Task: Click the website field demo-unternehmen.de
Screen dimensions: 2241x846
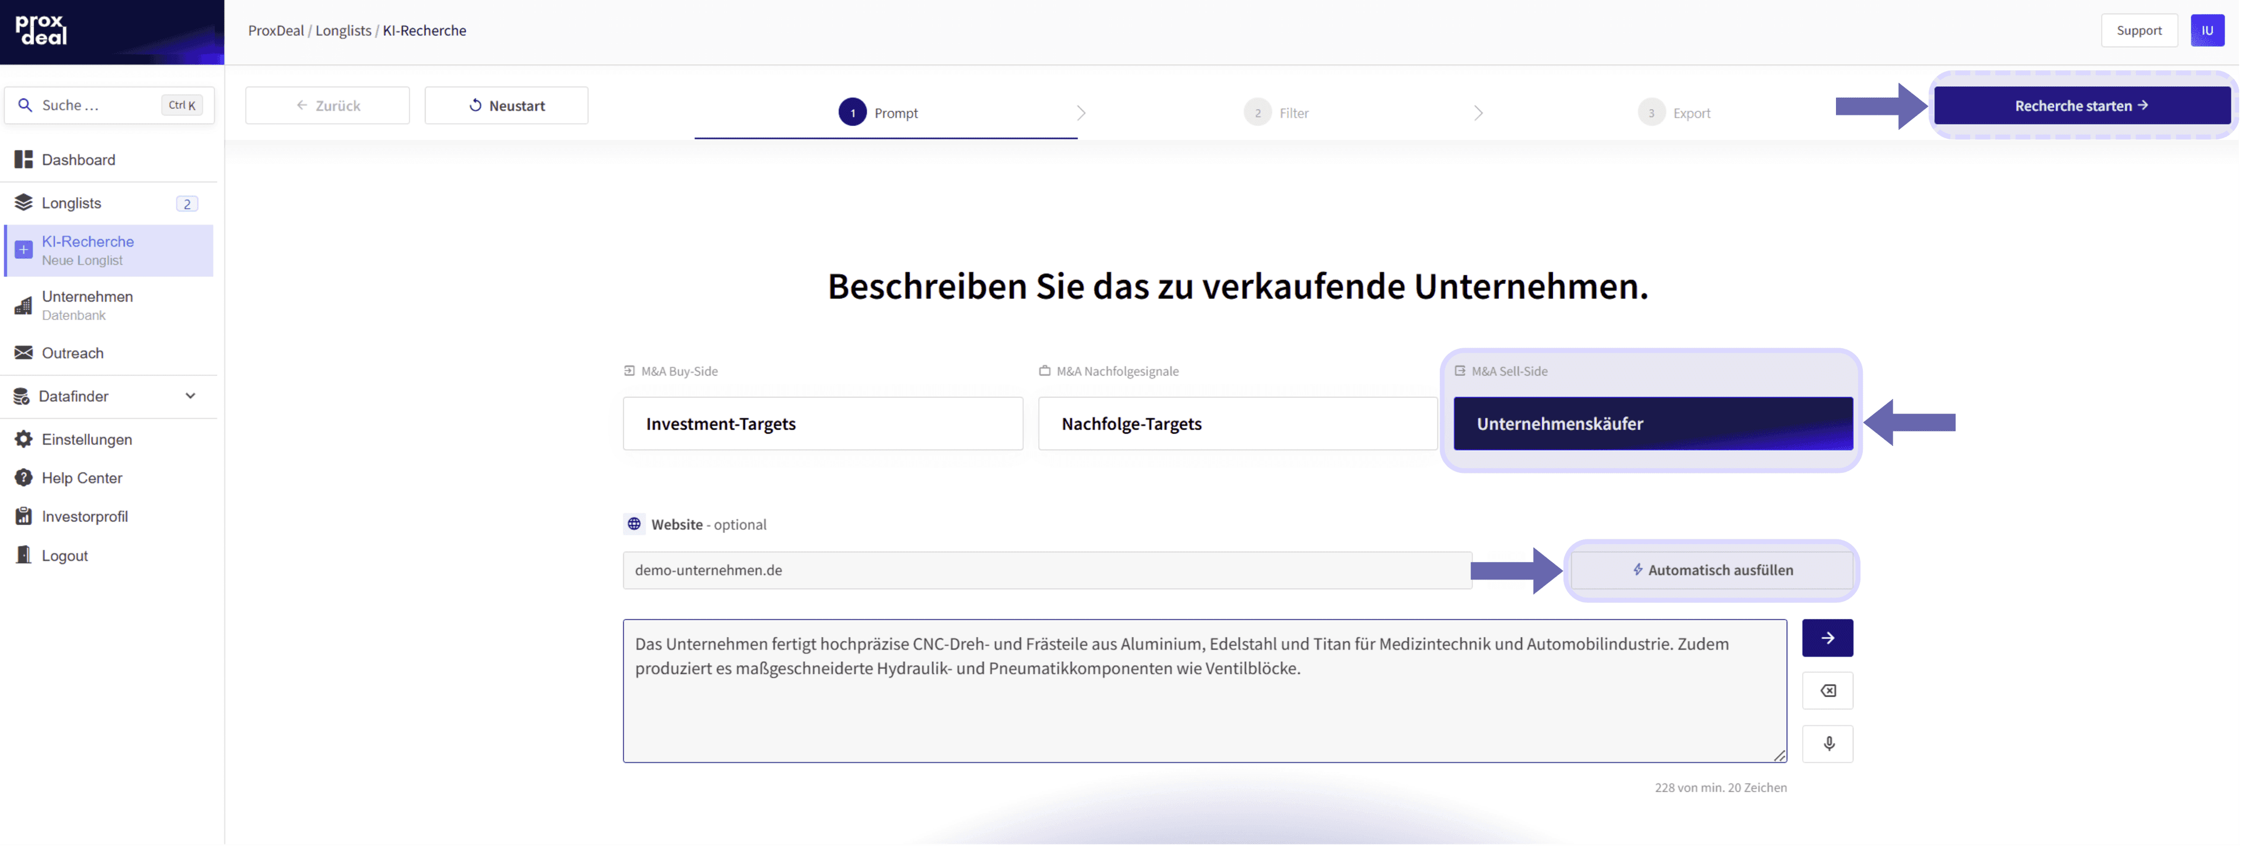Action: [x=1048, y=570]
